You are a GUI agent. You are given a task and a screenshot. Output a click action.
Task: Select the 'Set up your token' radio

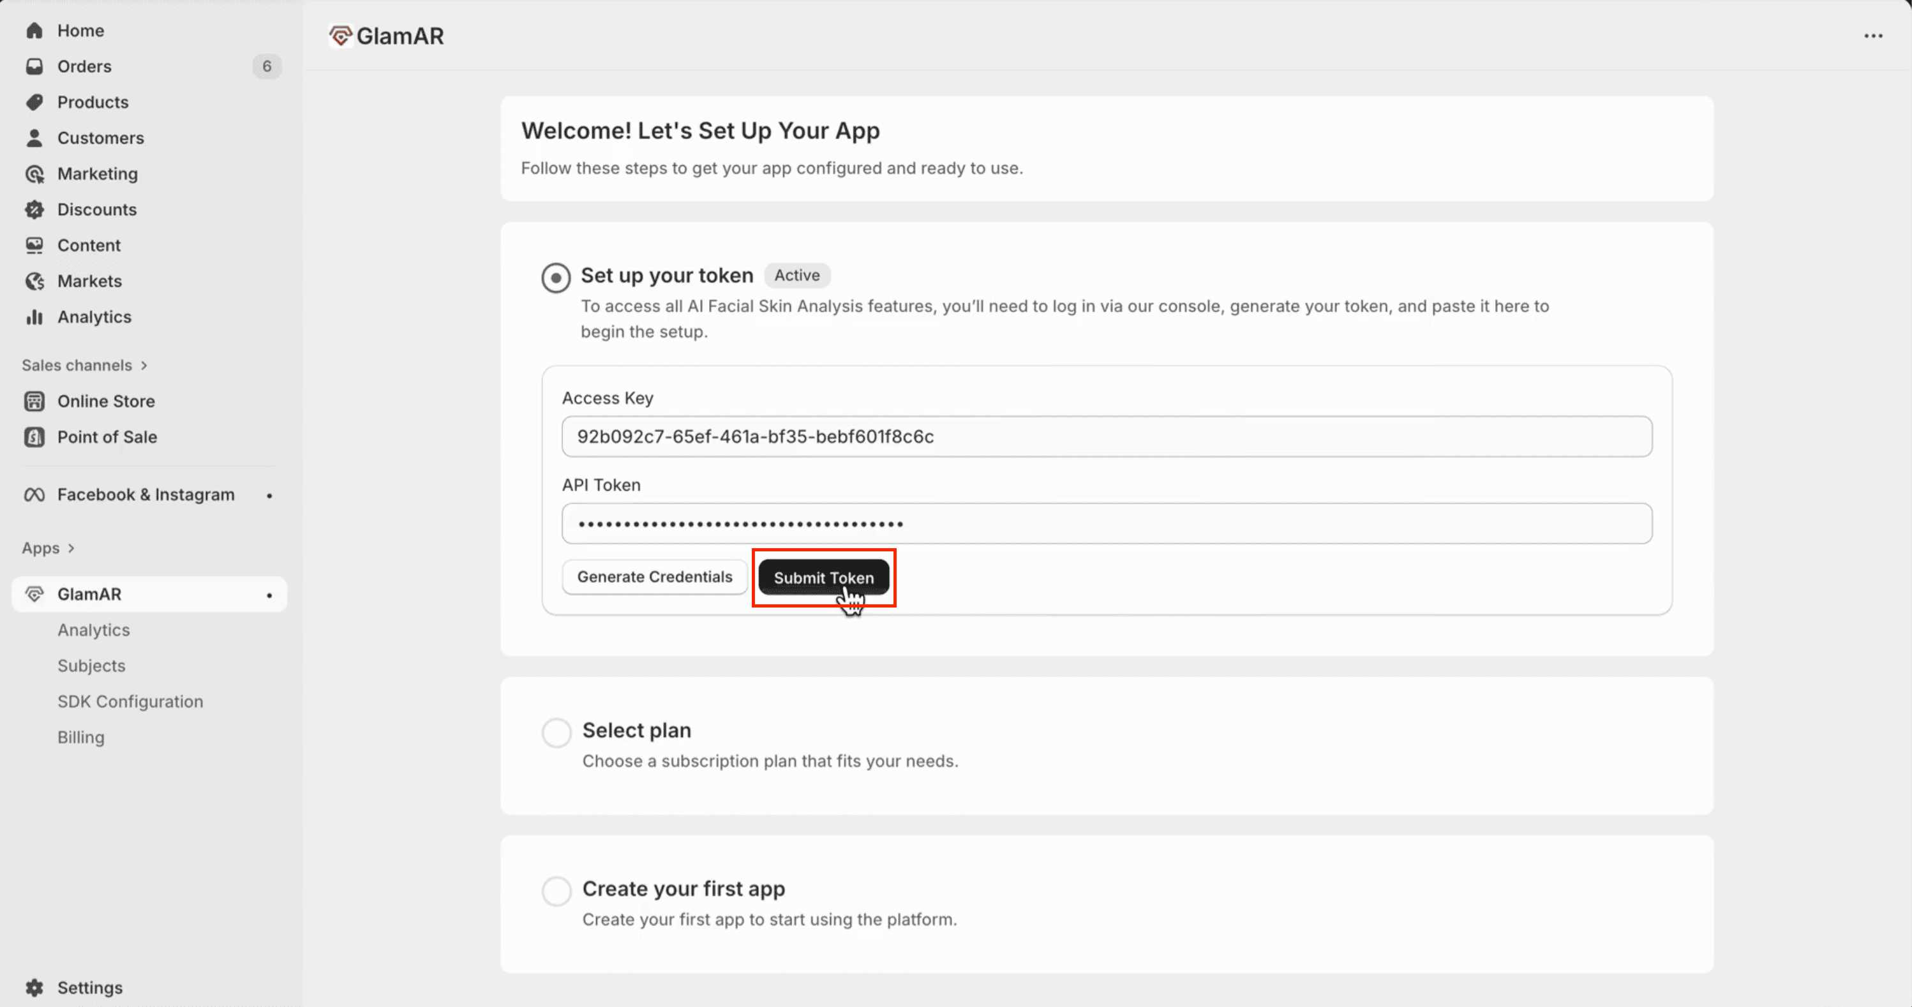pyautogui.click(x=556, y=278)
